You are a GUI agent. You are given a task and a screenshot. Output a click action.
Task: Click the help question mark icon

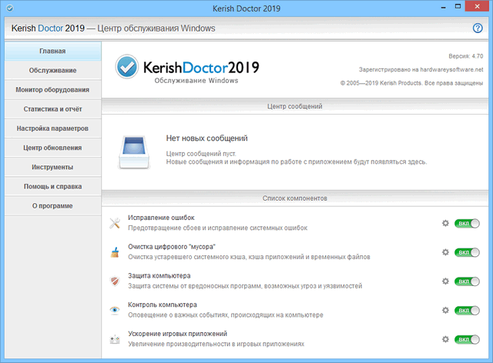pos(478,28)
